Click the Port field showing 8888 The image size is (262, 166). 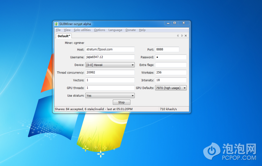167,49
